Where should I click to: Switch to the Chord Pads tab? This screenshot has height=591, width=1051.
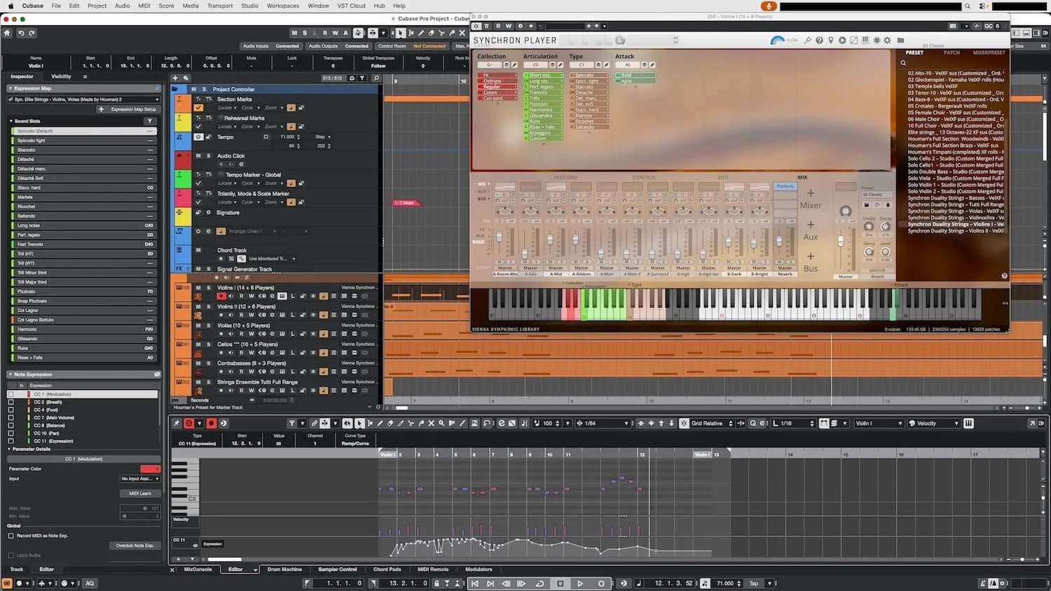click(x=387, y=569)
